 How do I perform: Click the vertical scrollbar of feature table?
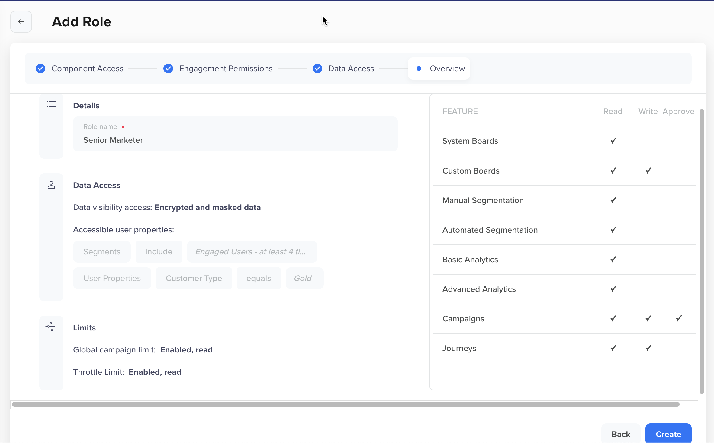pyautogui.click(x=702, y=251)
